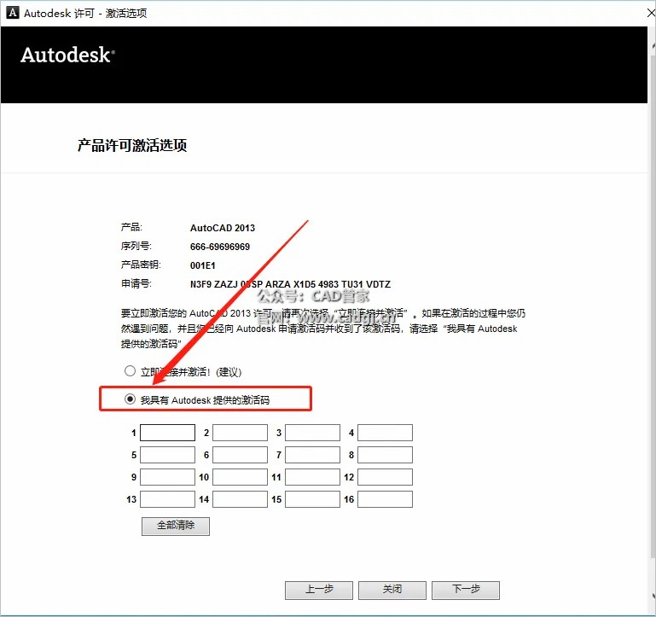This screenshot has height=617, width=656.
Task: Click the serial number '666-69696969'
Action: click(219, 247)
